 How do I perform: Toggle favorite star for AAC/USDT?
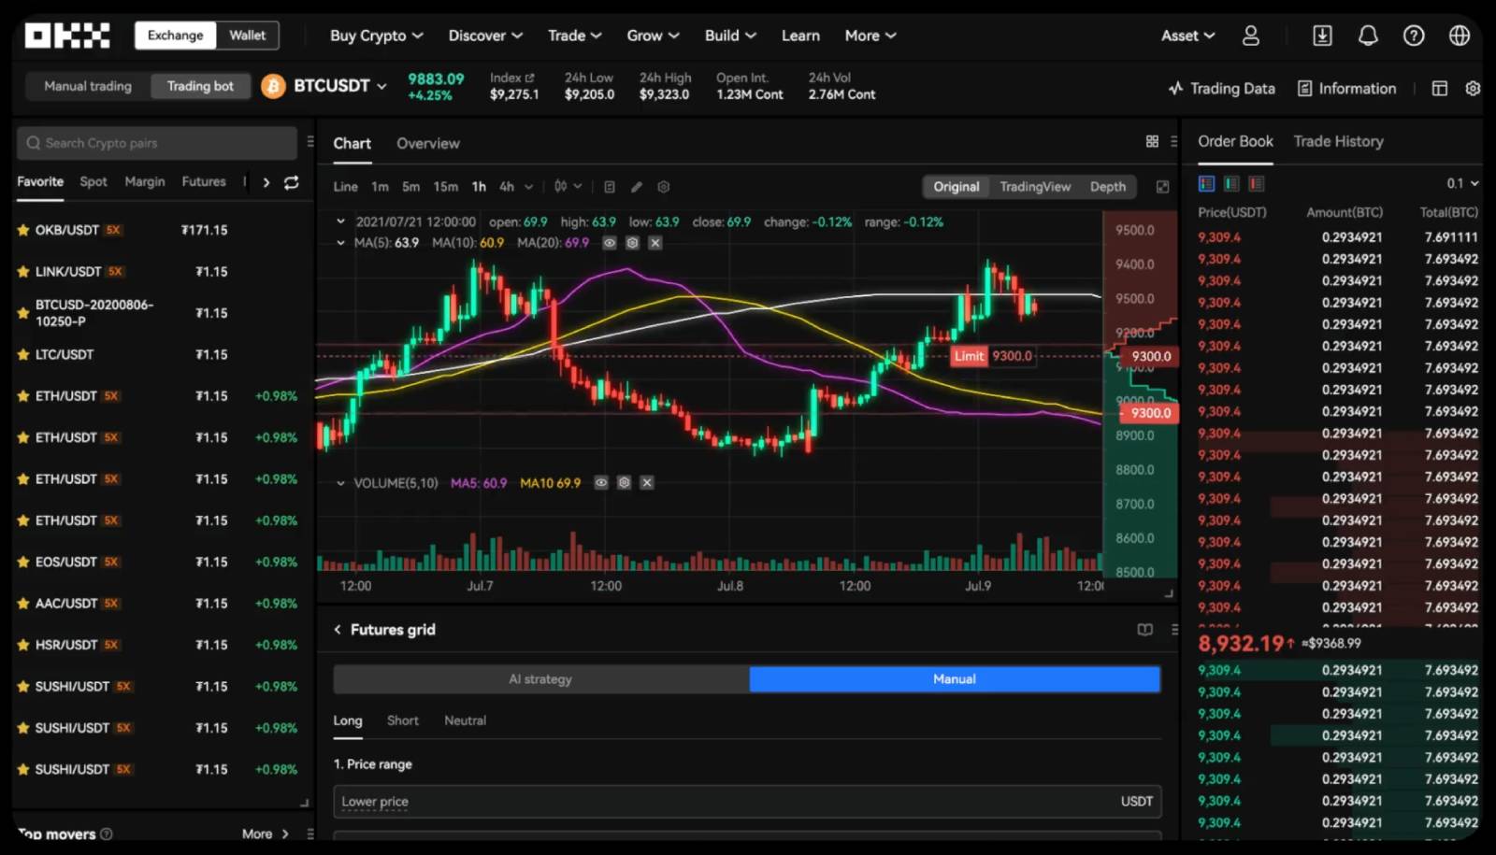pyautogui.click(x=23, y=604)
